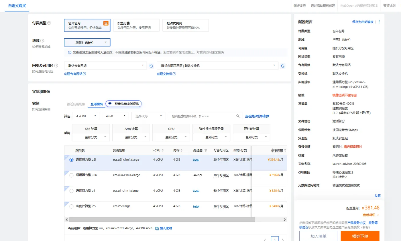This screenshot has height=241, width=401.
Task: Click the help icon beside 地域
Action: click(x=42, y=41)
